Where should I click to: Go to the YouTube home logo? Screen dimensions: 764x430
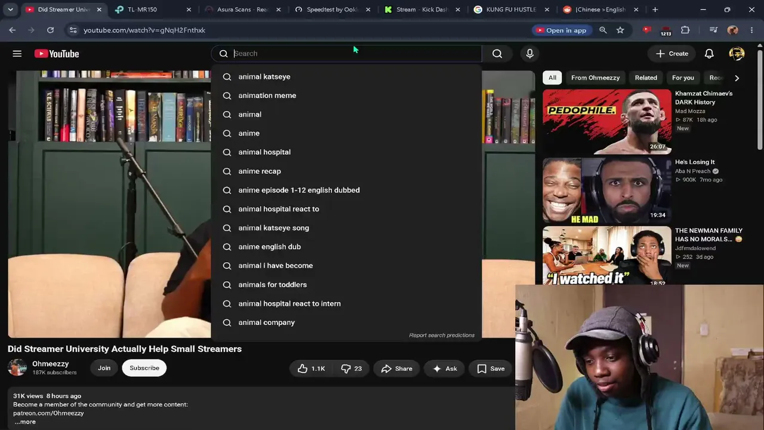[57, 54]
